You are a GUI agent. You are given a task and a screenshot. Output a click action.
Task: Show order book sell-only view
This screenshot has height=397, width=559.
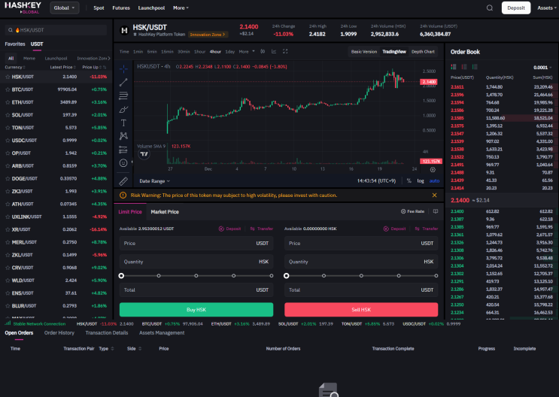[464, 67]
